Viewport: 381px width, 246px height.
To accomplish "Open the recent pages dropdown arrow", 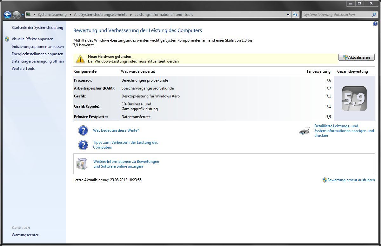I will click(x=23, y=15).
